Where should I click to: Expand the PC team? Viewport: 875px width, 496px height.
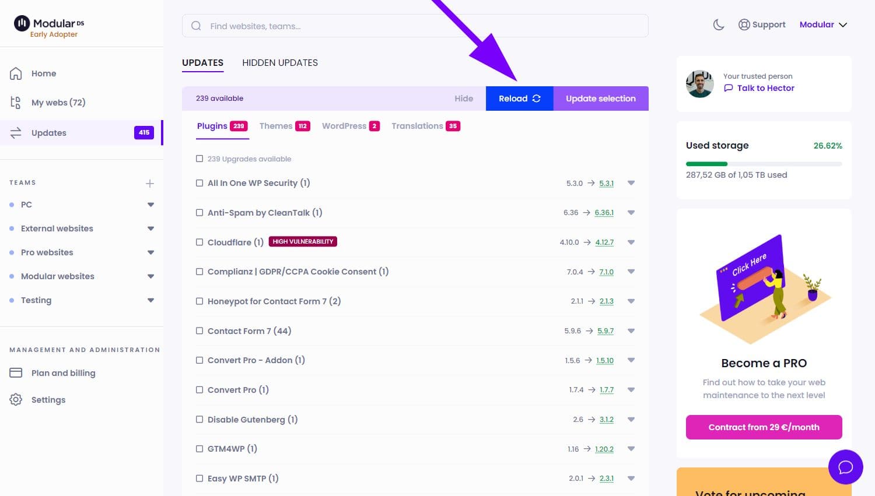pyautogui.click(x=151, y=205)
